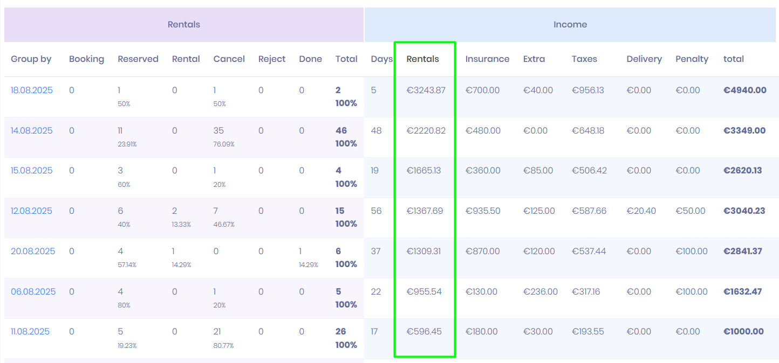
Task: Open the 11.08.2025 date link
Action: [x=30, y=332]
